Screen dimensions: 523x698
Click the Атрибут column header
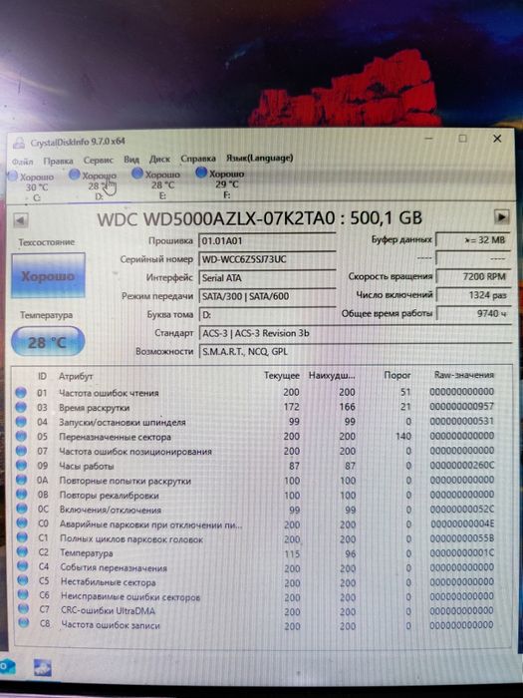tap(76, 377)
